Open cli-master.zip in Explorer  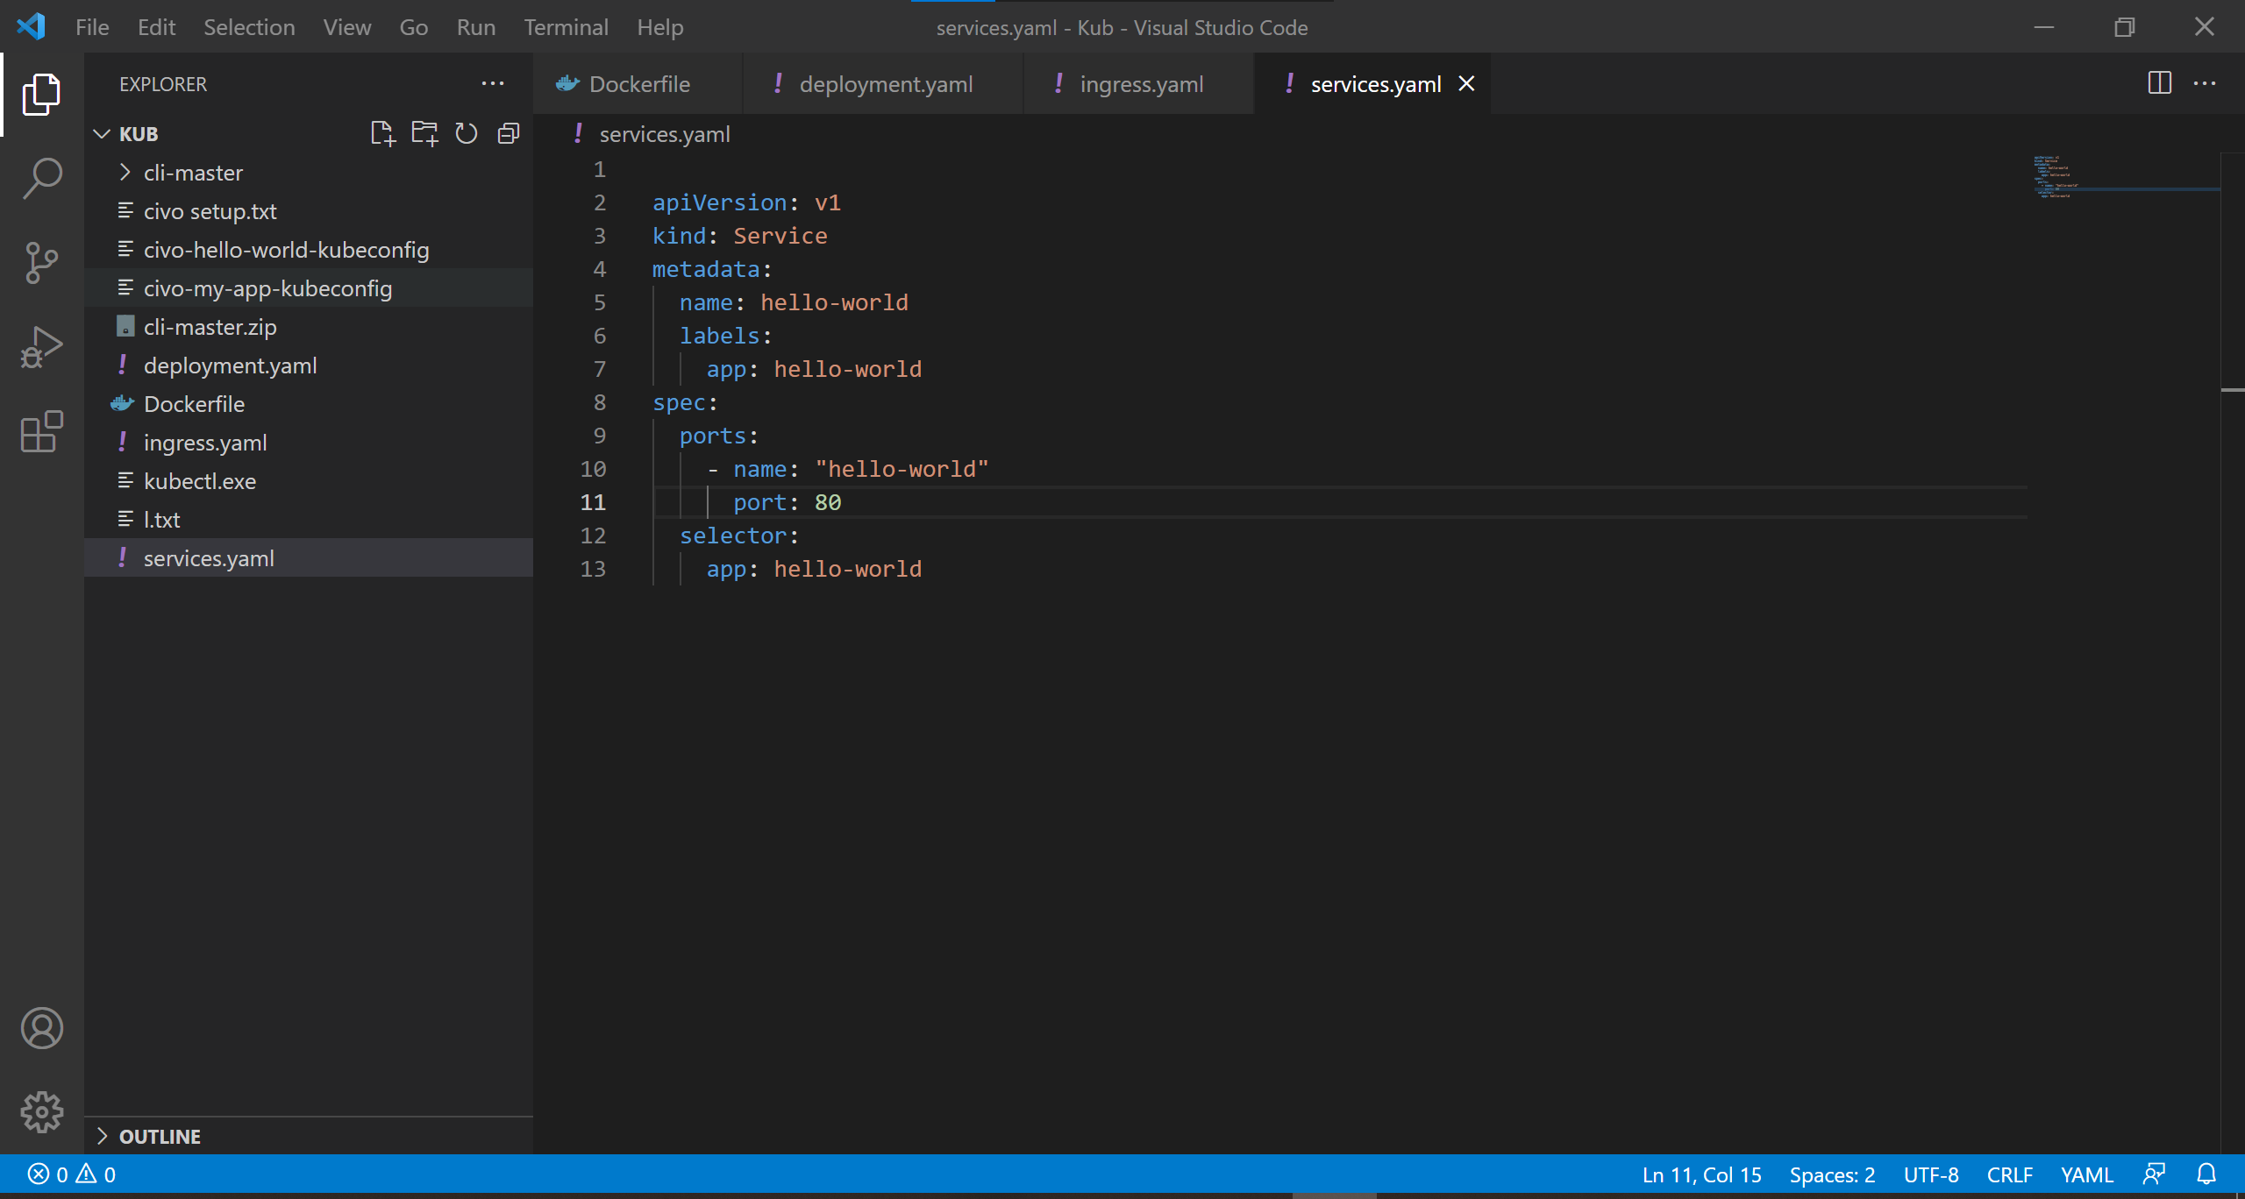[x=309, y=327]
